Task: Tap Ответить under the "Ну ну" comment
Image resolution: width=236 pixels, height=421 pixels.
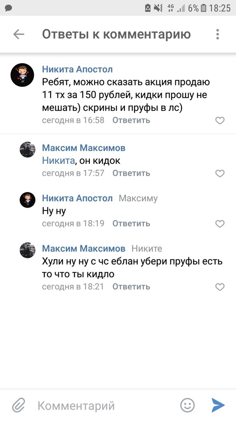Action: pos(131,223)
